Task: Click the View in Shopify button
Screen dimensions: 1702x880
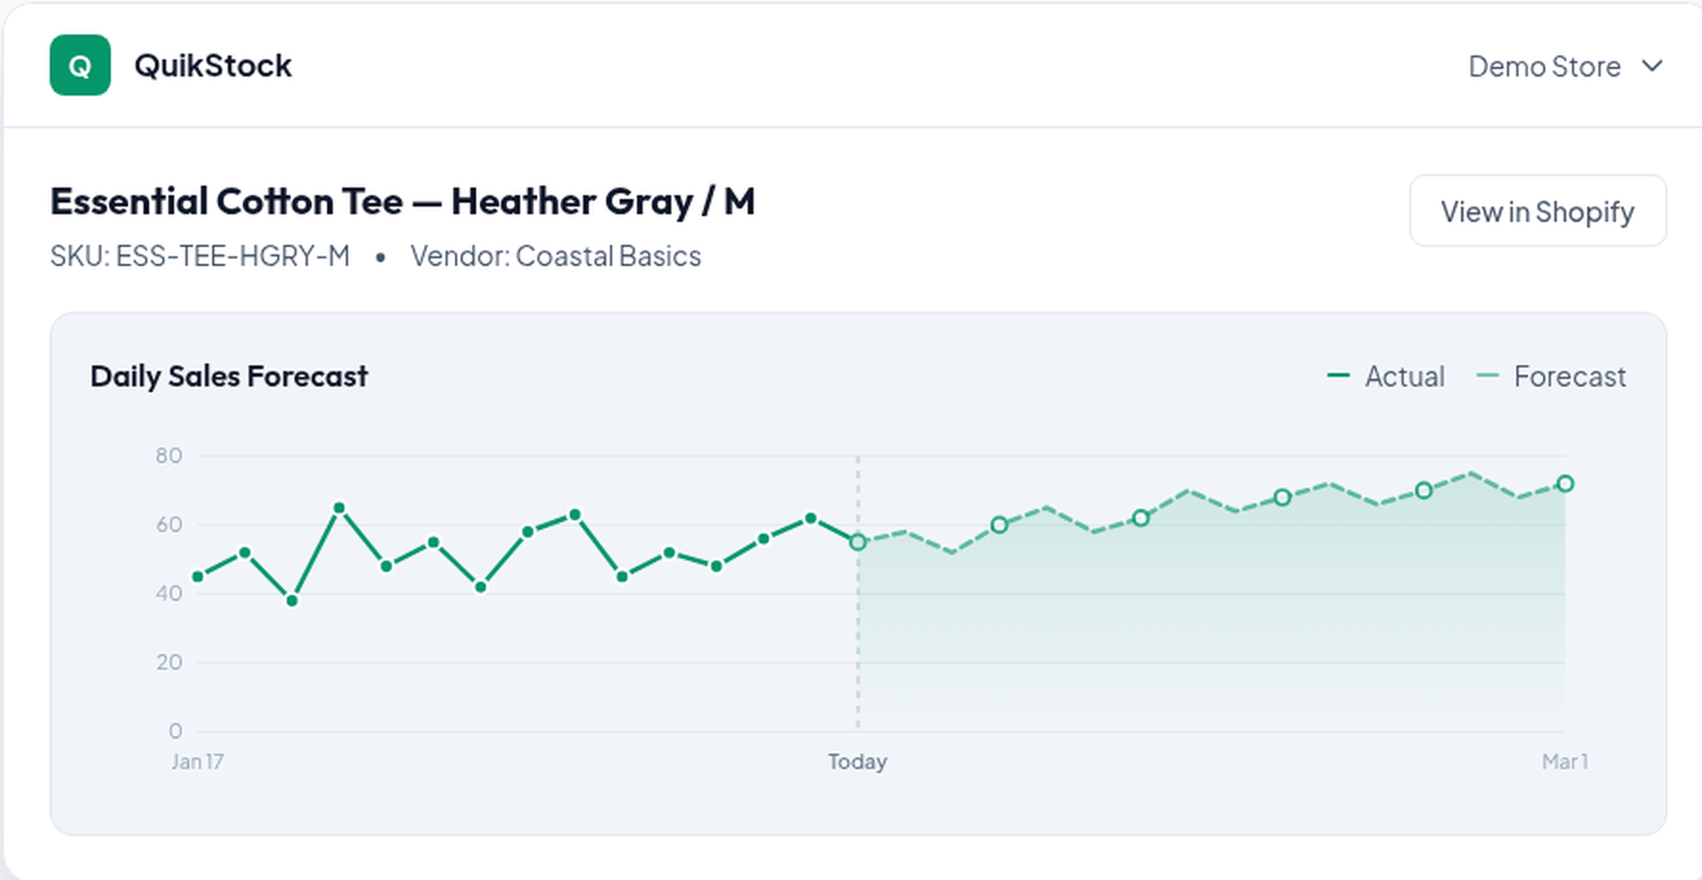Action: (1538, 210)
